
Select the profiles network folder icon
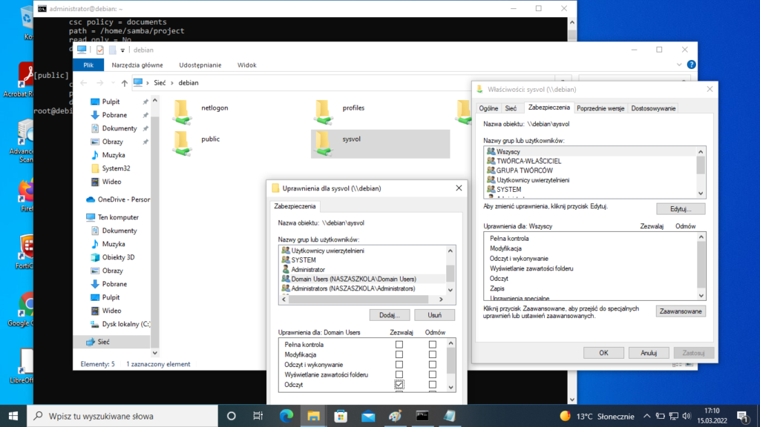tap(323, 109)
